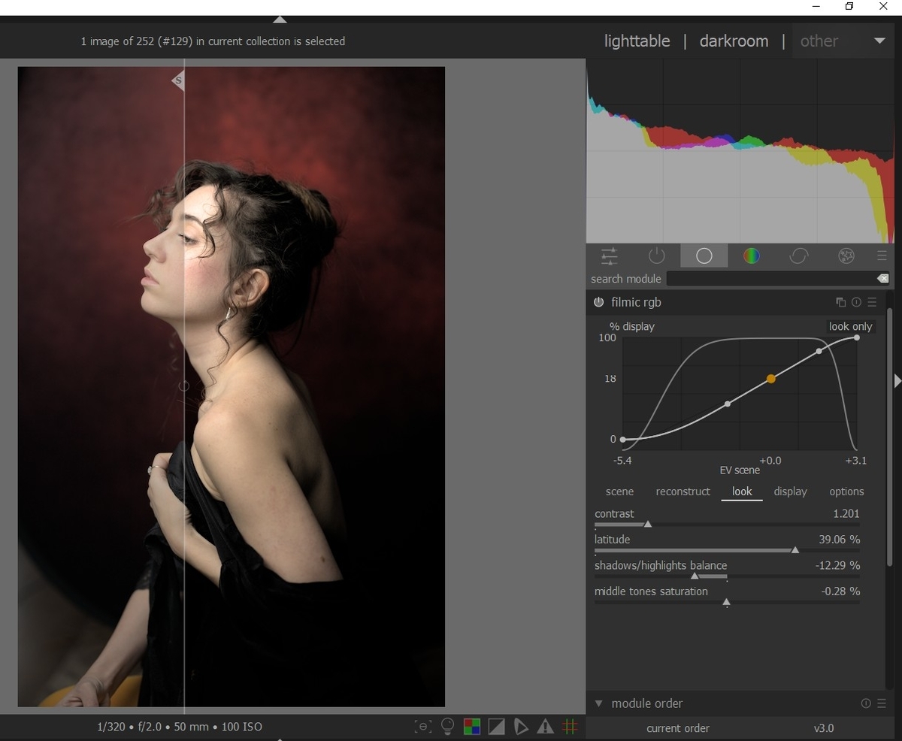
Task: Open filmic rgb presets menu
Action: pos(872,302)
